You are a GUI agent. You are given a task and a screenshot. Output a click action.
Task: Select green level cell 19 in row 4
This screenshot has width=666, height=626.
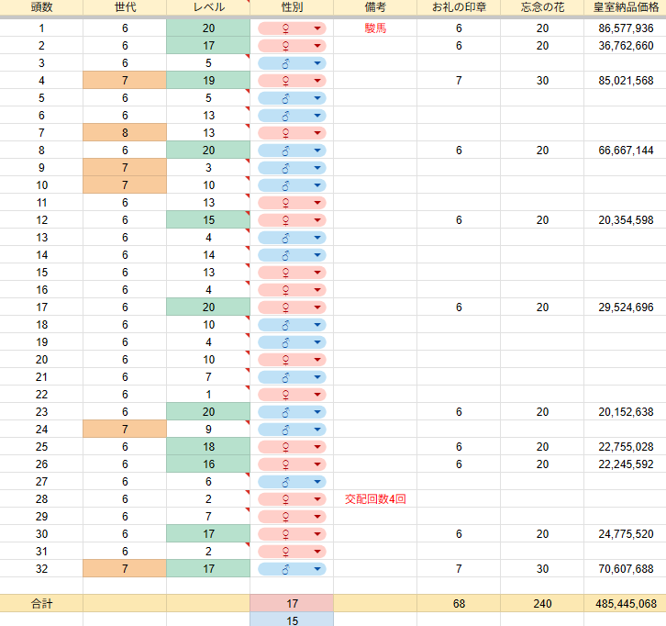point(208,81)
